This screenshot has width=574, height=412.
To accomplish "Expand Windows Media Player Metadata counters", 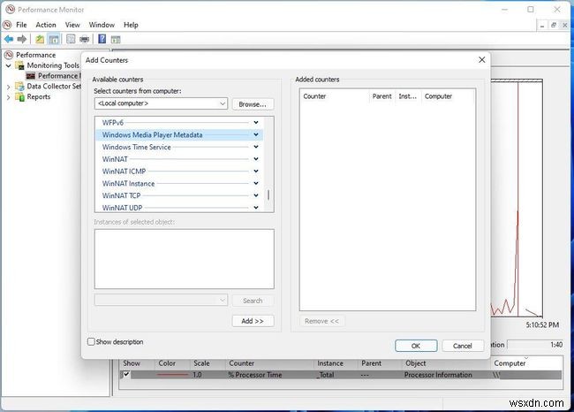I will pyautogui.click(x=256, y=134).
